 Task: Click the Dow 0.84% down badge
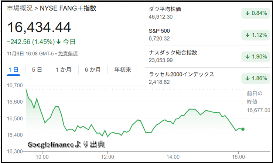pos(255,13)
